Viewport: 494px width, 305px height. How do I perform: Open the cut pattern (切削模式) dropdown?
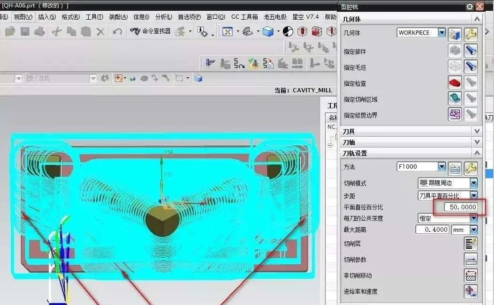point(473,183)
